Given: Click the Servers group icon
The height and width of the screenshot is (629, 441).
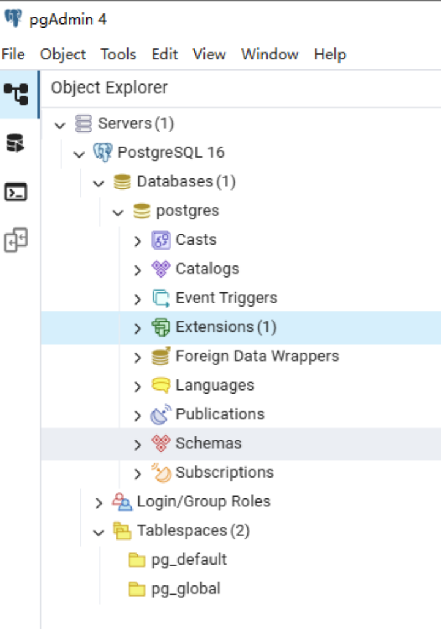Looking at the screenshot, I should [x=83, y=123].
